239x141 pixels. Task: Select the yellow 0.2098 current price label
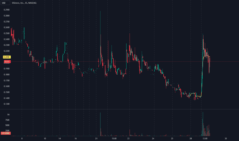[x=7, y=57]
